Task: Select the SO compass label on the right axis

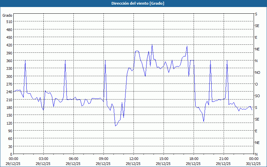Action: click(x=257, y=96)
